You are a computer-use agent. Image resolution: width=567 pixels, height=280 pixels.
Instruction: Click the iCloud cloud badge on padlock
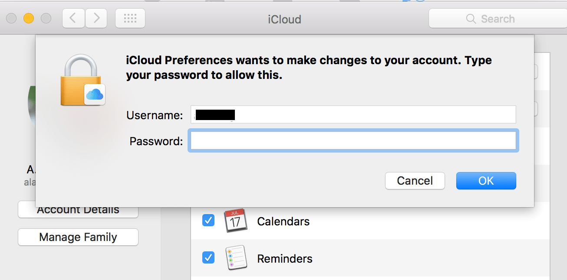coord(95,94)
